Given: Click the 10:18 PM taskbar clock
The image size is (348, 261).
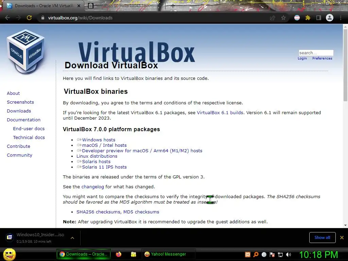Looking at the screenshot, I should 318,255.
